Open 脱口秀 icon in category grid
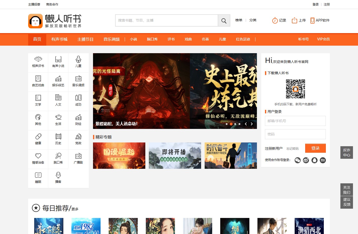Screen dimensions: 358x234 click(58, 156)
